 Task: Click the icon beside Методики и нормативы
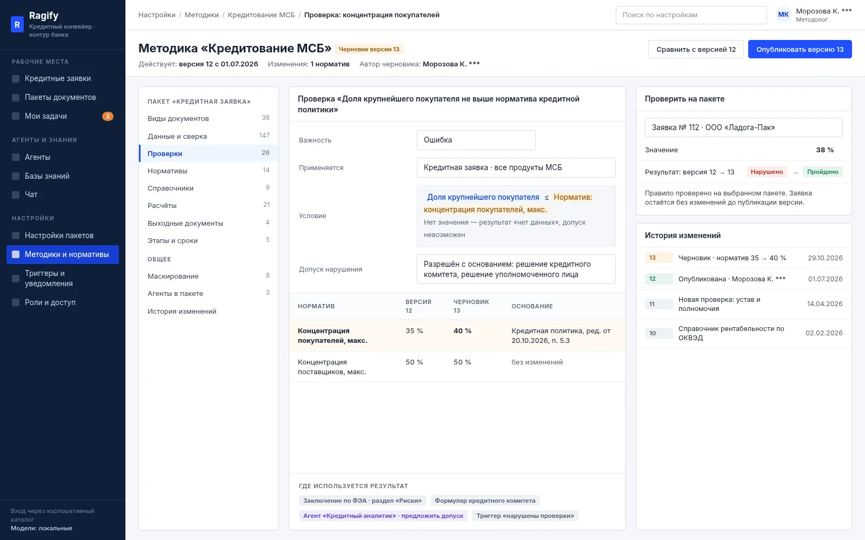16,254
